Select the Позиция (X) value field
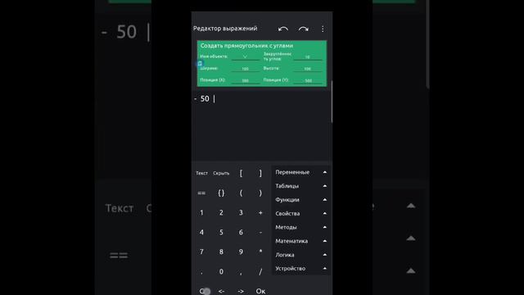Image resolution: width=524 pixels, height=295 pixels. pyautogui.click(x=246, y=80)
